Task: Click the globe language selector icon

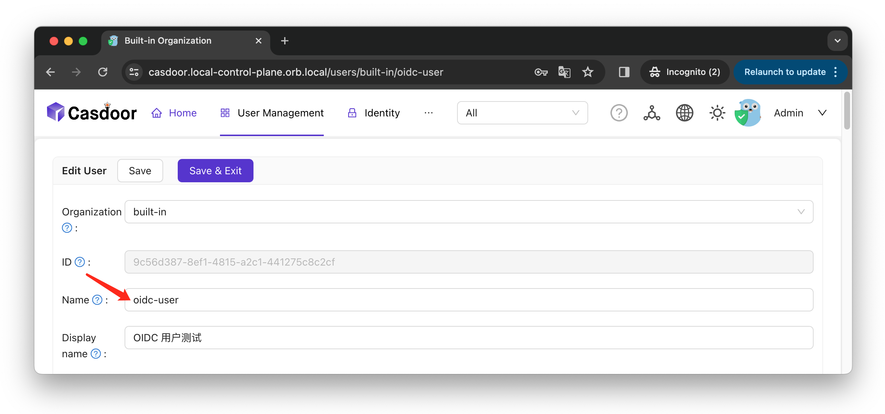Action: 684,113
